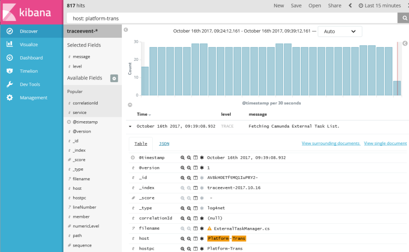Click the previous time range arrow
The height and width of the screenshot is (252, 409).
[350, 5]
